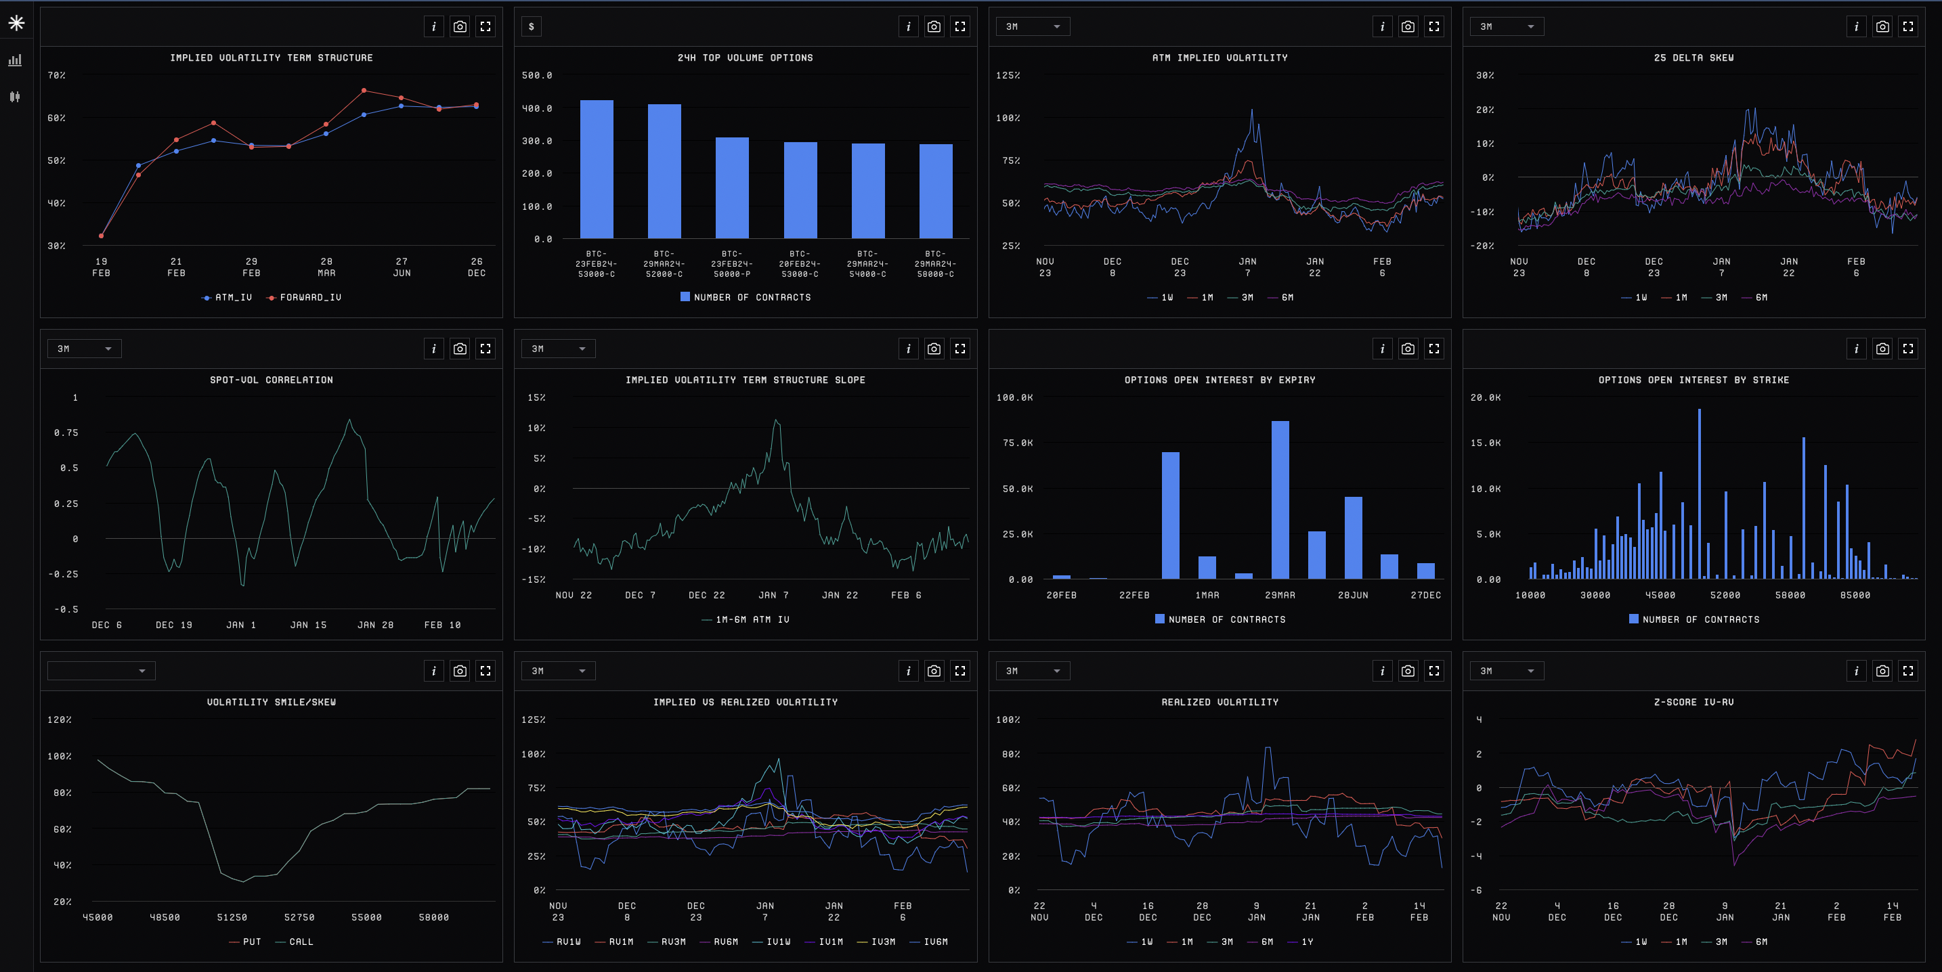Click the $ currency button on the Top Volume panel
Screen dimensions: 1942x972
pos(532,26)
